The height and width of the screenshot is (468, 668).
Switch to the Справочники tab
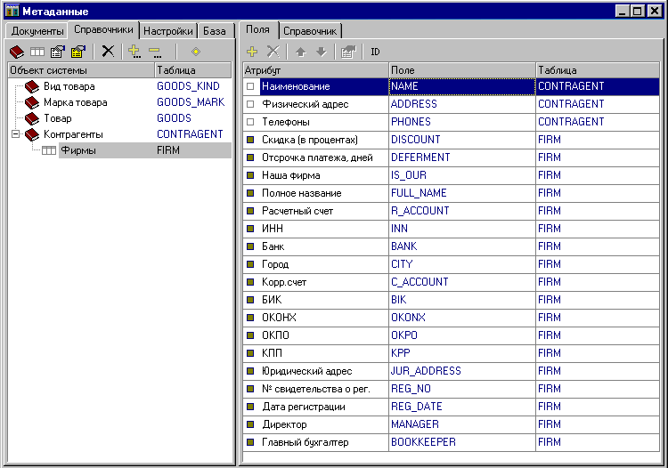click(103, 29)
